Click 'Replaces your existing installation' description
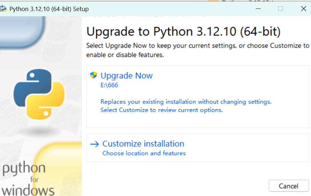This screenshot has width=311, height=196. 186,102
